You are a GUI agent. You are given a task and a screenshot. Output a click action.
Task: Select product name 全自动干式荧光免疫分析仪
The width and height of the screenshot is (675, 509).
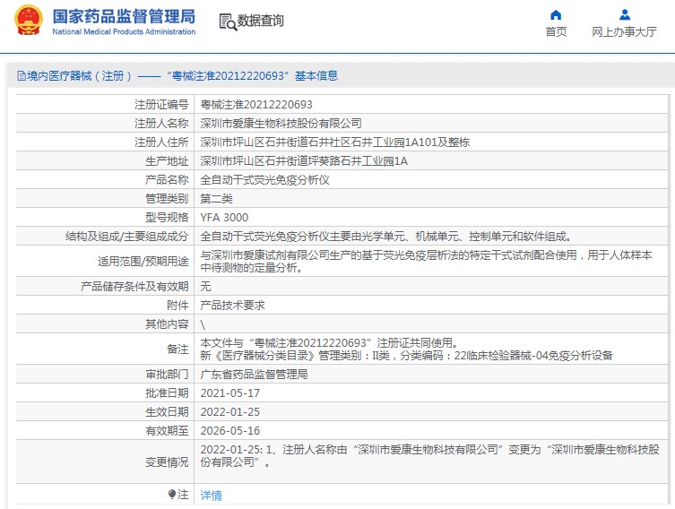264,180
